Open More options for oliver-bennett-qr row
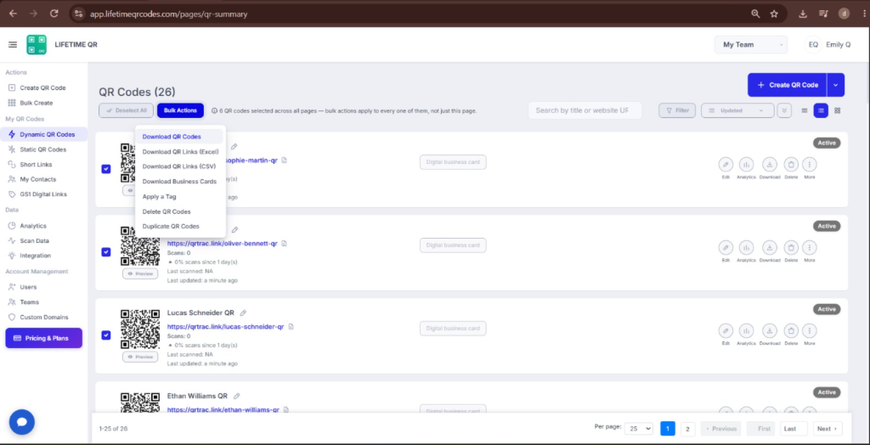The image size is (870, 445). pyautogui.click(x=810, y=247)
